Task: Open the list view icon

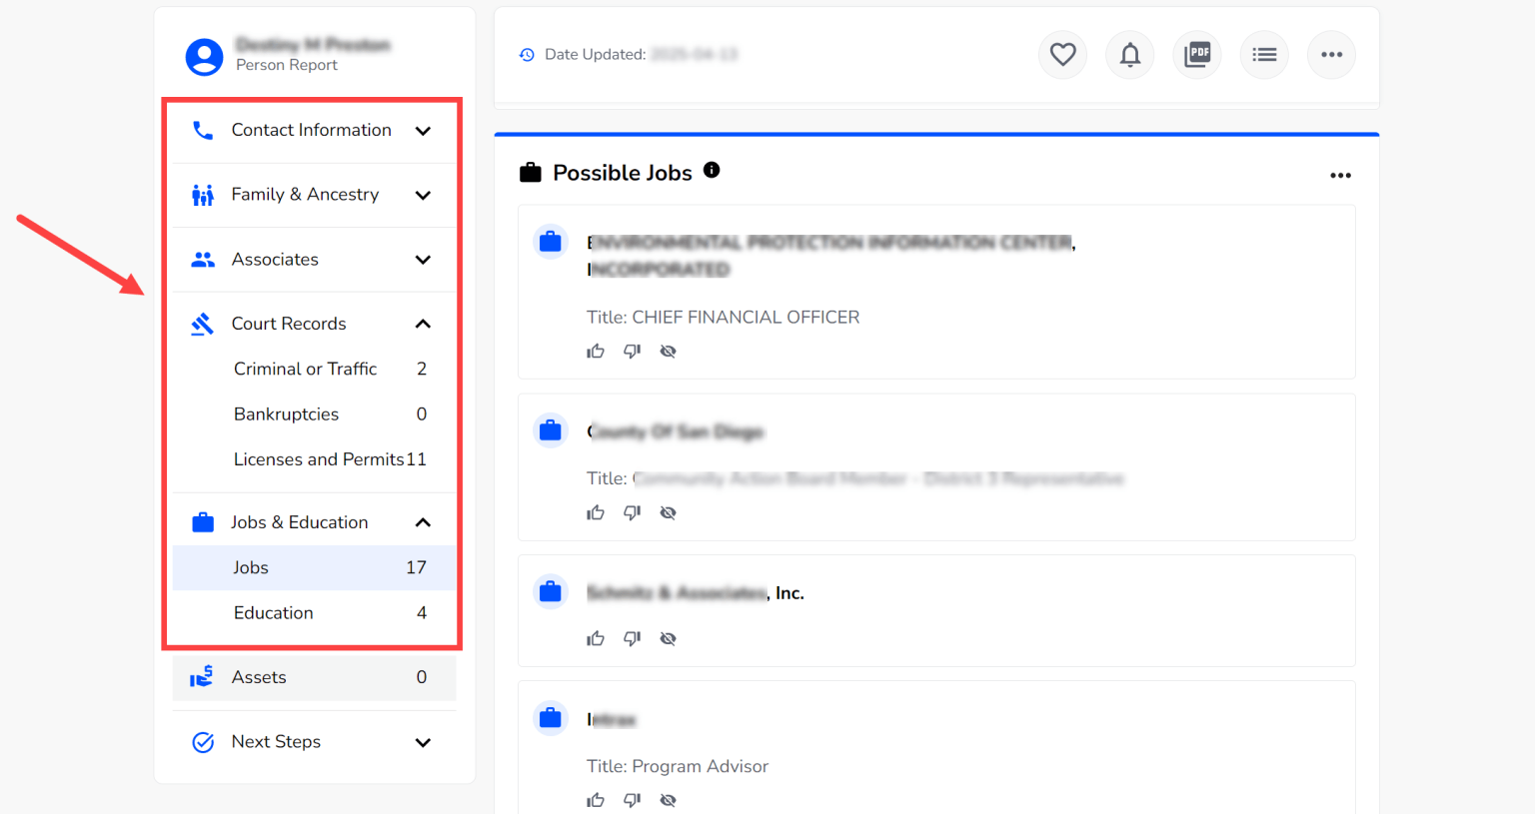Action: point(1264,54)
